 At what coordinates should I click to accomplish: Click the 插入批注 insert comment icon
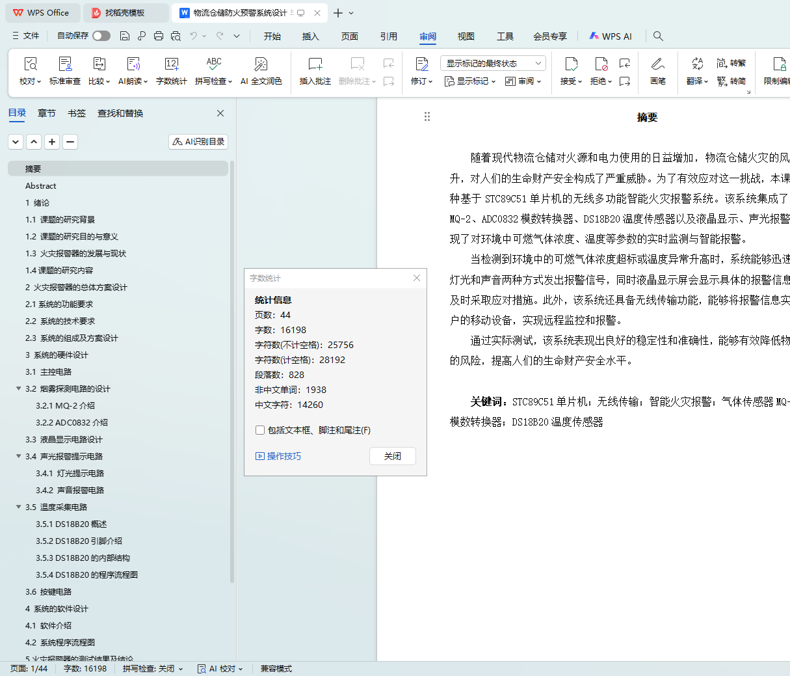315,64
